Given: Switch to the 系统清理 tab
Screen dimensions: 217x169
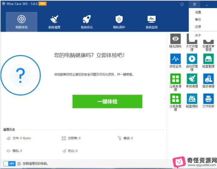Looking at the screenshot, I should (54, 22).
